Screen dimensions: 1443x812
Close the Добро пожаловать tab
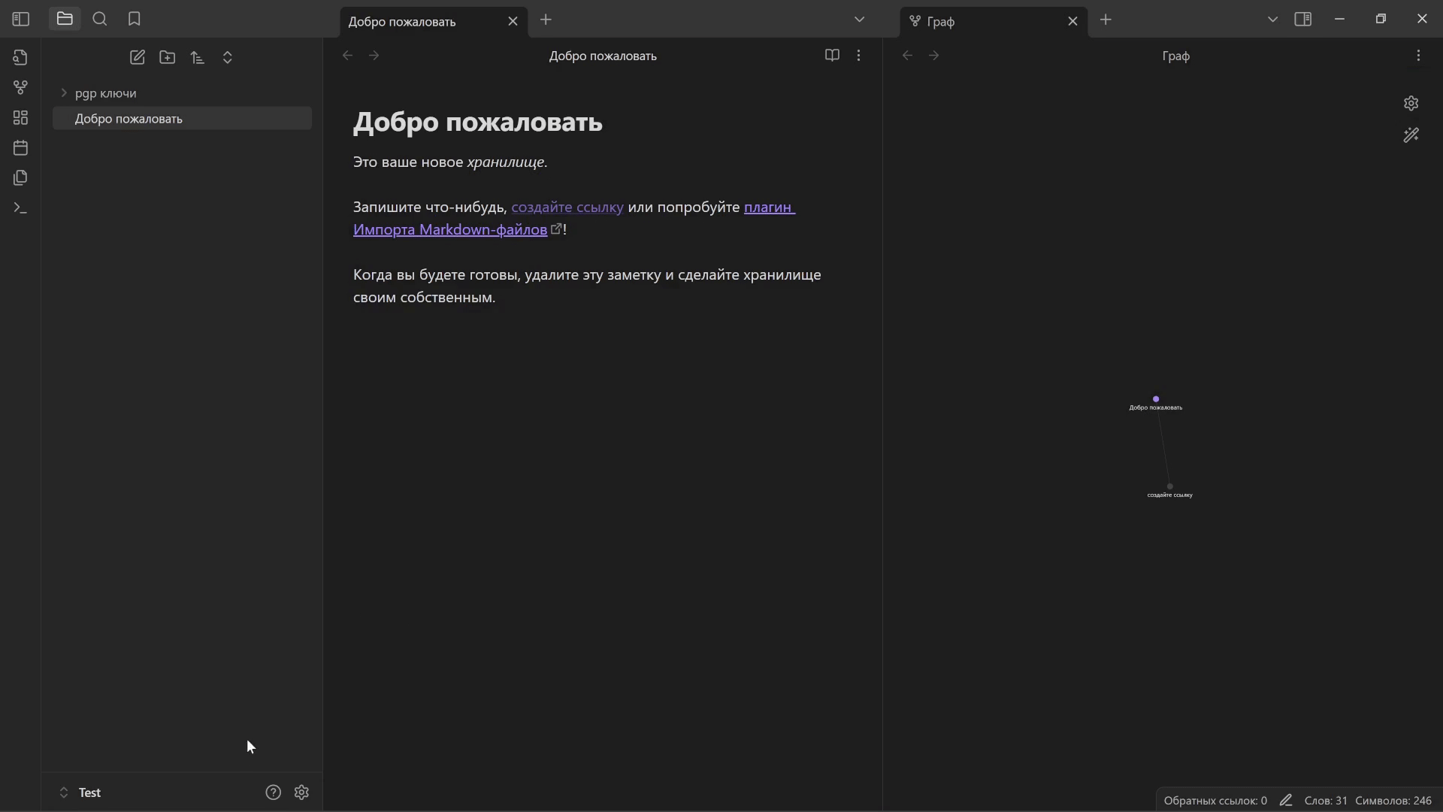tap(513, 22)
